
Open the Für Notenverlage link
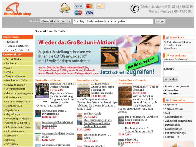pos(175,133)
